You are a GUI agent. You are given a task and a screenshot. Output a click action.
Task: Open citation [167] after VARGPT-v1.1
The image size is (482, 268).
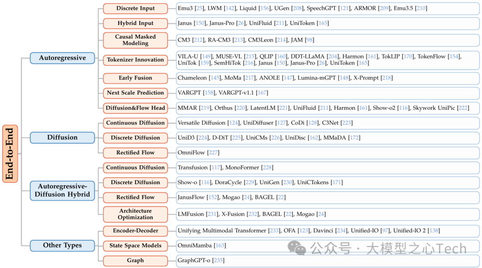(x=262, y=93)
